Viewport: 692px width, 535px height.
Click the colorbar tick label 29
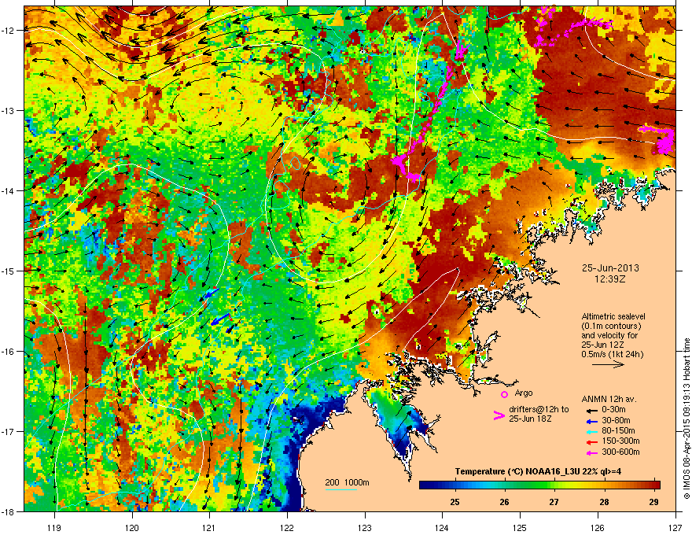654,502
